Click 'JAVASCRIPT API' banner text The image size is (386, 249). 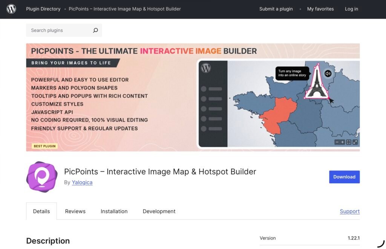pyautogui.click(x=52, y=112)
